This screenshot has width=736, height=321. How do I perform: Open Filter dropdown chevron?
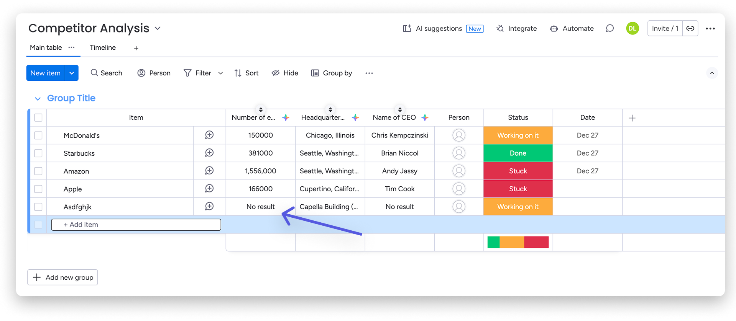[x=220, y=73]
